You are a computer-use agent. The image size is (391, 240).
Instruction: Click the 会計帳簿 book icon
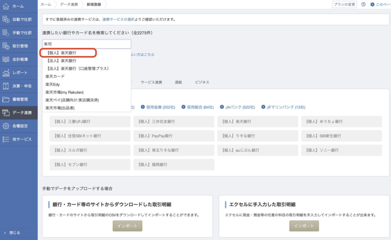point(6,59)
